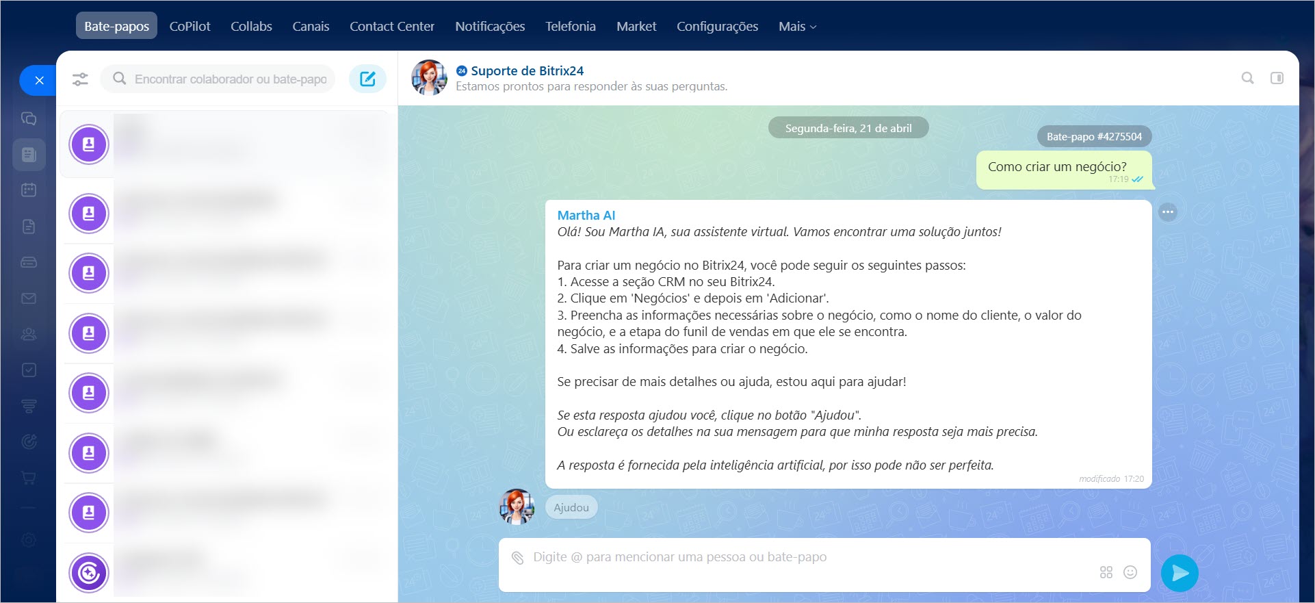Viewport: 1315px width, 603px height.
Task: Open the Suporte de Bitrix24 header avatar
Action: tap(429, 77)
